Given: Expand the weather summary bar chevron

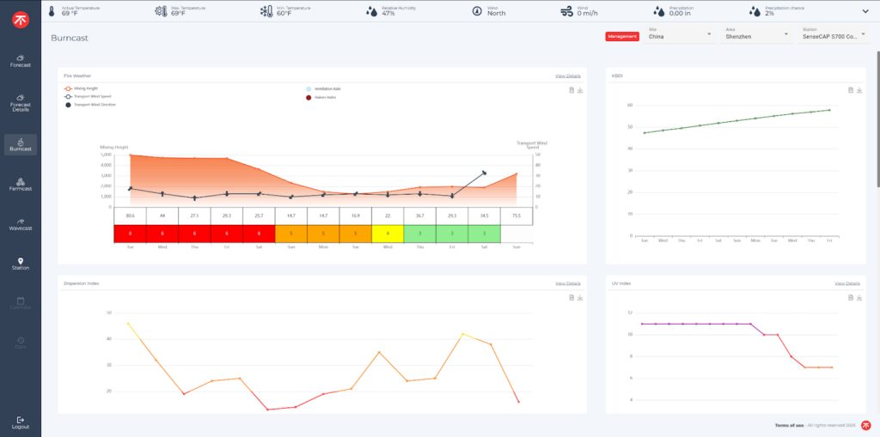Looking at the screenshot, I should coord(865,11).
